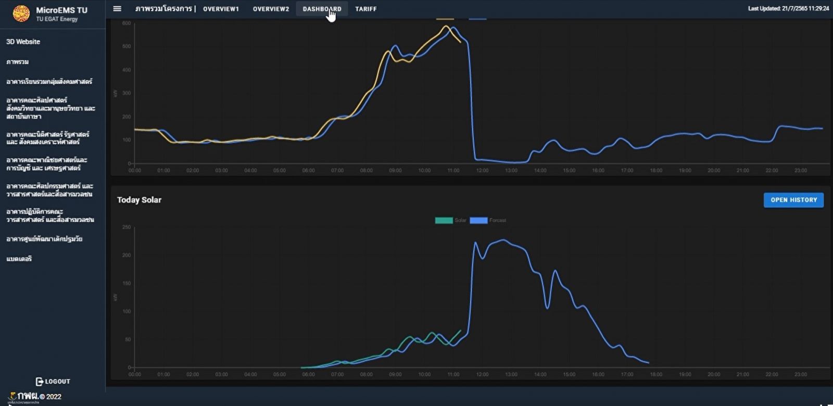Toggle the yellow series in top chart legend

(445, 19)
